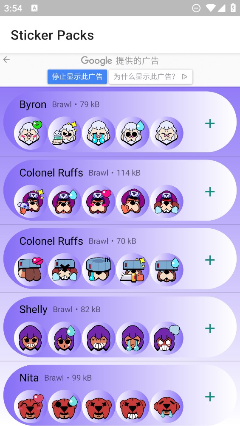Go back using the ad arrow
Screen dimensions: 240x426
pos(6,60)
